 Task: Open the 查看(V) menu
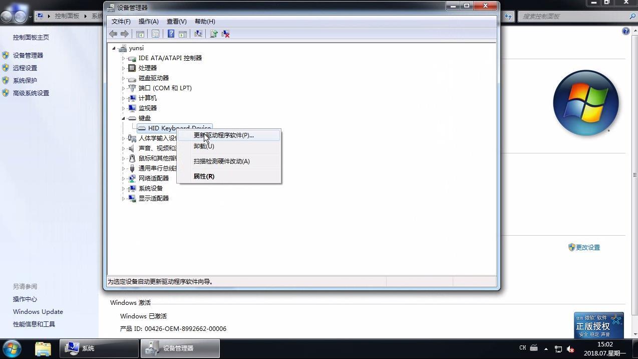pos(176,21)
